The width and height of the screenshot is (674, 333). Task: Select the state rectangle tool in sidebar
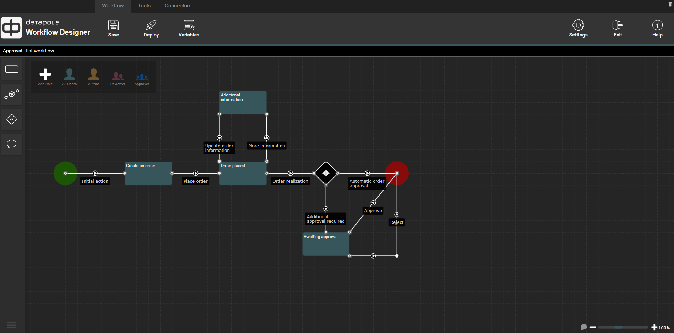(12, 69)
